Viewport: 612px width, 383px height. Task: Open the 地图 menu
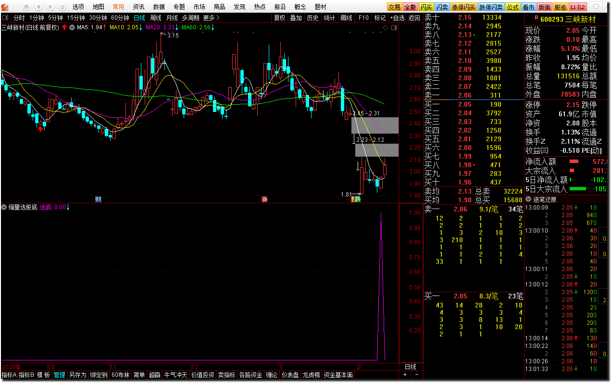(98, 7)
